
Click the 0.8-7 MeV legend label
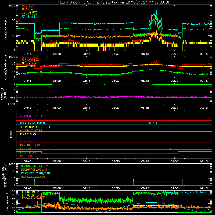click(x=29, y=63)
